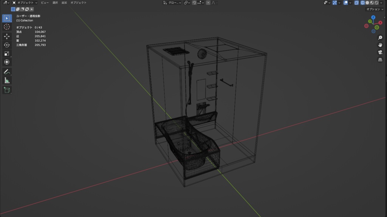Open the グロー... transform orientation dropdown
This screenshot has height=217, width=387.
point(172,3)
